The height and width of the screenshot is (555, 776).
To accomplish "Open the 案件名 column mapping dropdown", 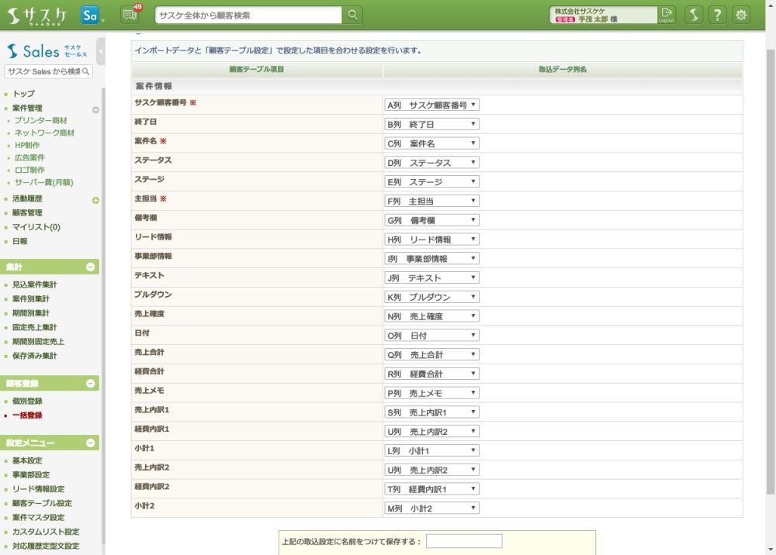I will [x=432, y=143].
